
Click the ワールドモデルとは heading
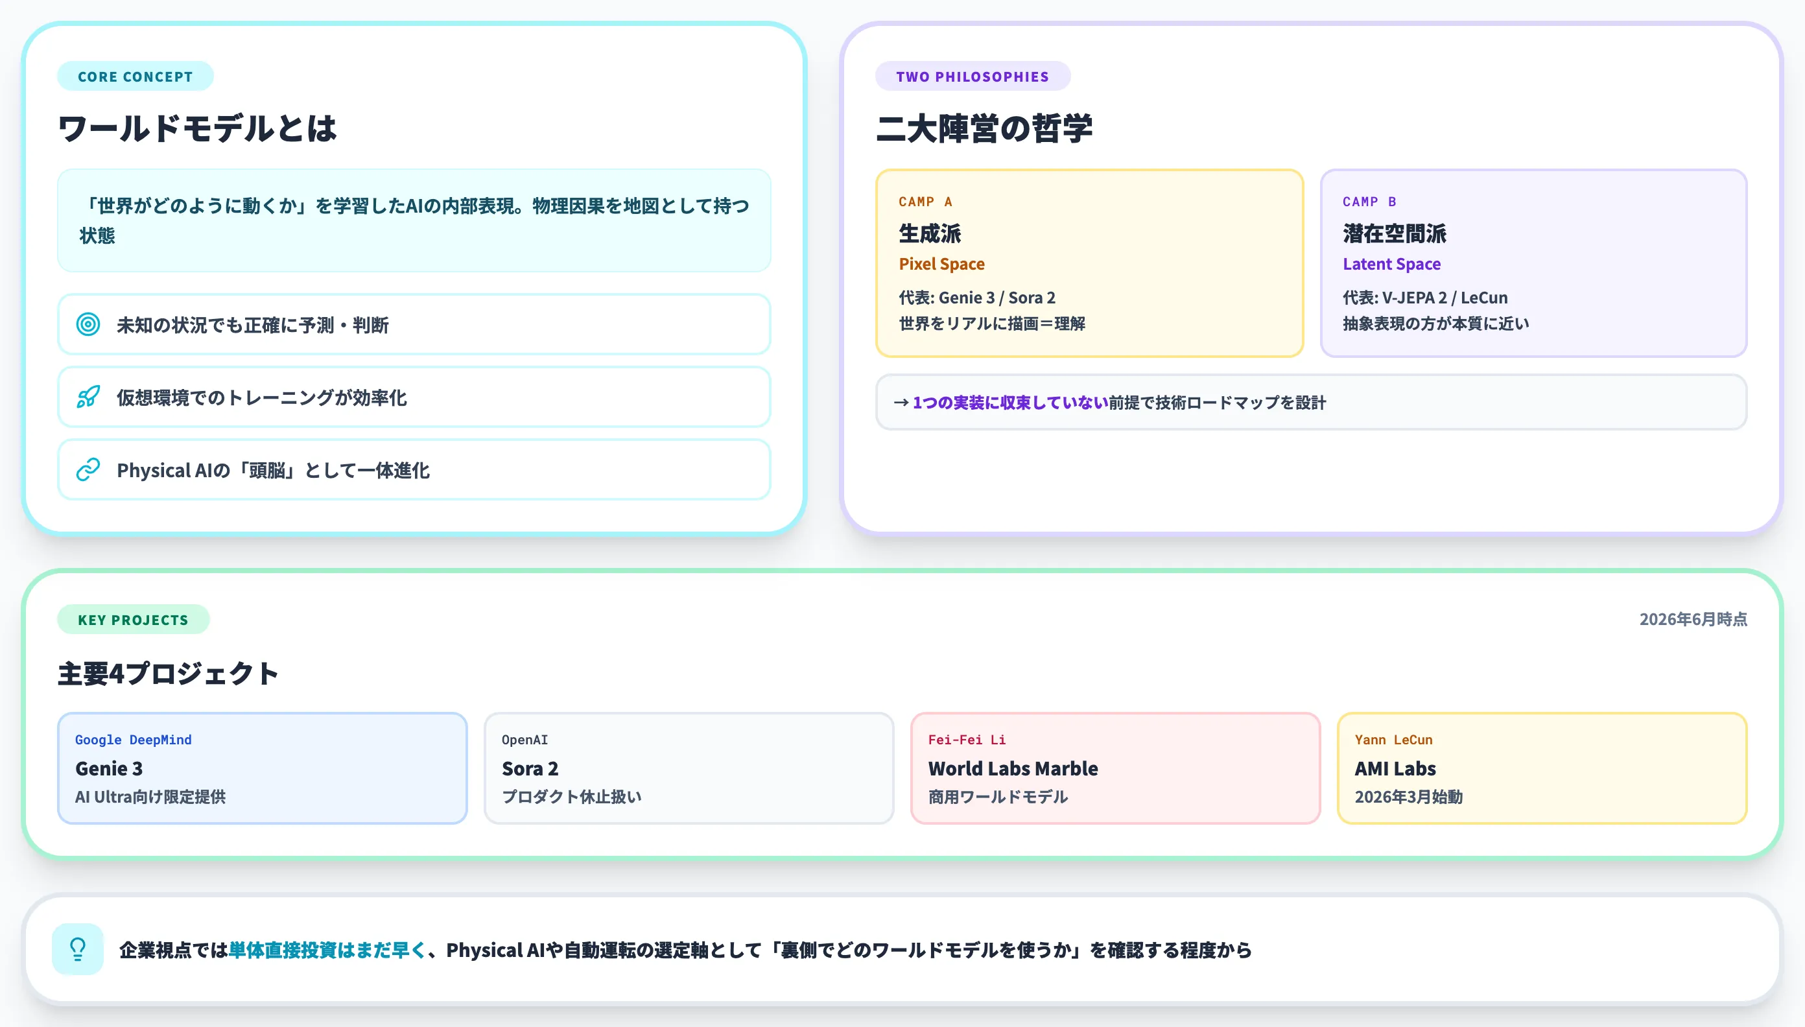[198, 129]
